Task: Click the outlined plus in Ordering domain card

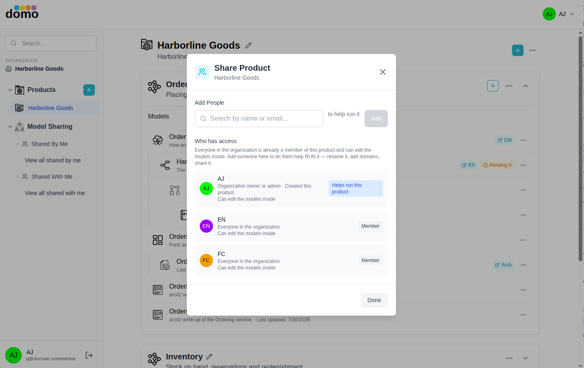Action: (493, 86)
